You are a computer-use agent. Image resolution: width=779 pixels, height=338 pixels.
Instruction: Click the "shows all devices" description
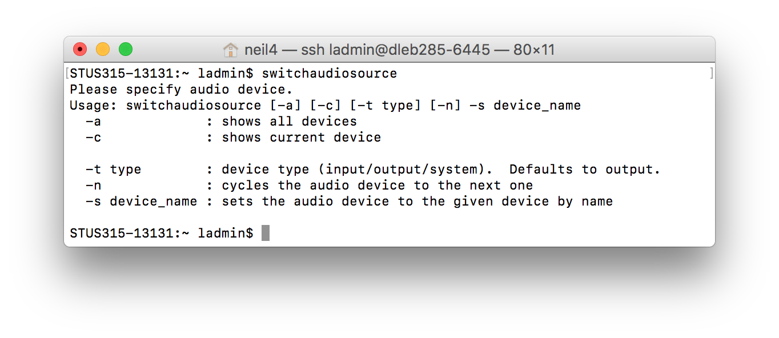coord(289,122)
